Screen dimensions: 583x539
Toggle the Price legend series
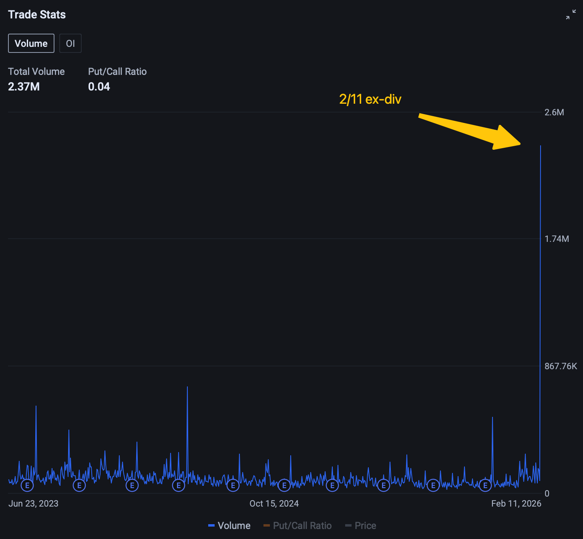(x=361, y=525)
